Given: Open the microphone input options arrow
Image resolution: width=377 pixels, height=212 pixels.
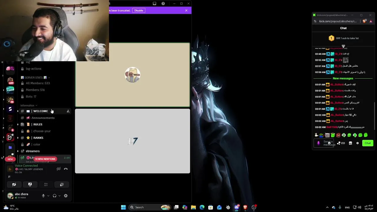Looking at the screenshot, I should (x=48, y=196).
